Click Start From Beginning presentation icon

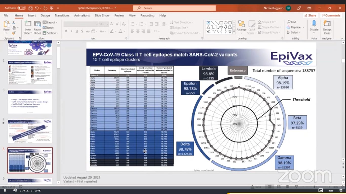coord(52,8)
